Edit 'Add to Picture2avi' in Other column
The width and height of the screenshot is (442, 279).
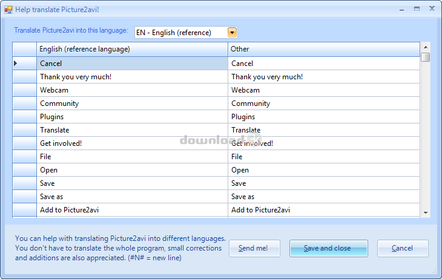click(323, 210)
